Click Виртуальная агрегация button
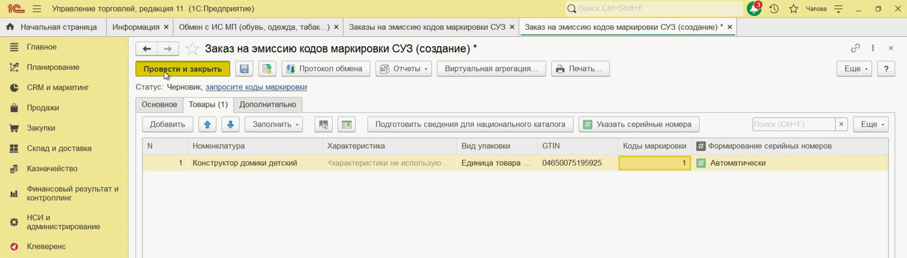 click(x=491, y=69)
